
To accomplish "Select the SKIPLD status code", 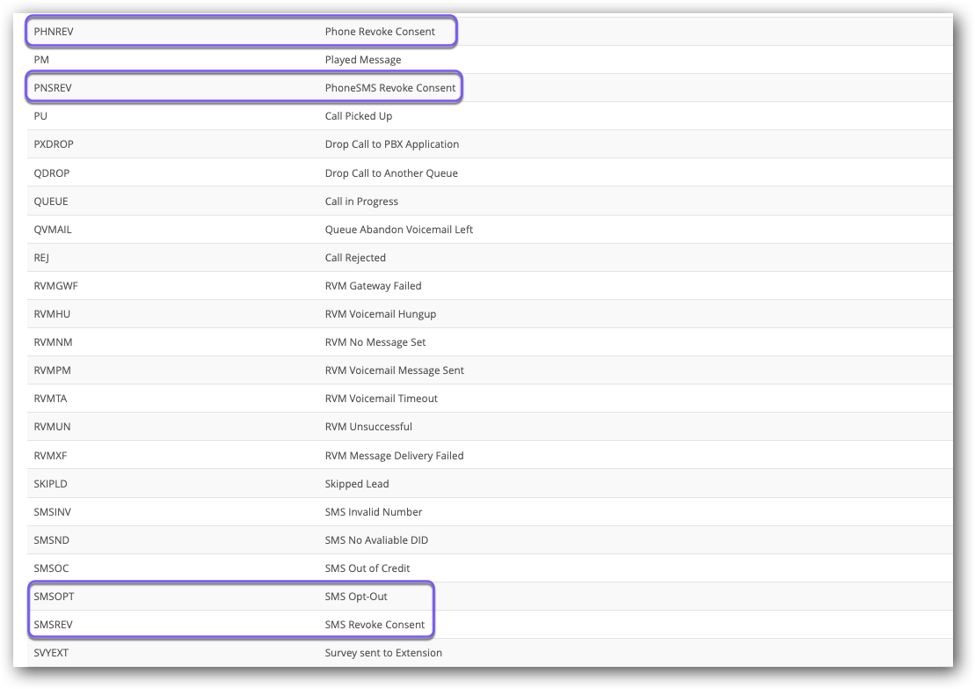I will point(50,484).
